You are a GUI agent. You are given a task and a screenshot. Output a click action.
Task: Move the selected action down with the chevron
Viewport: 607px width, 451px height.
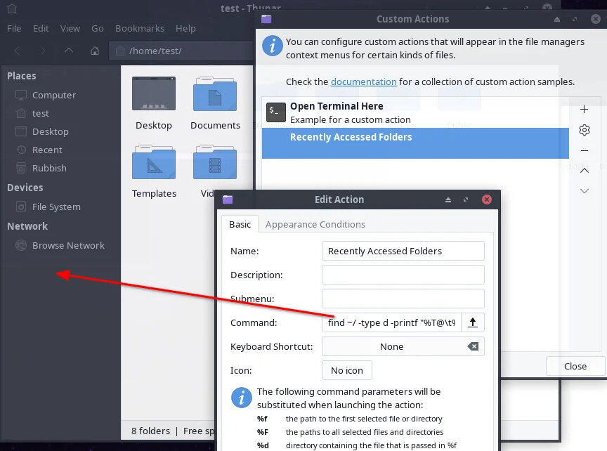pyautogui.click(x=584, y=190)
